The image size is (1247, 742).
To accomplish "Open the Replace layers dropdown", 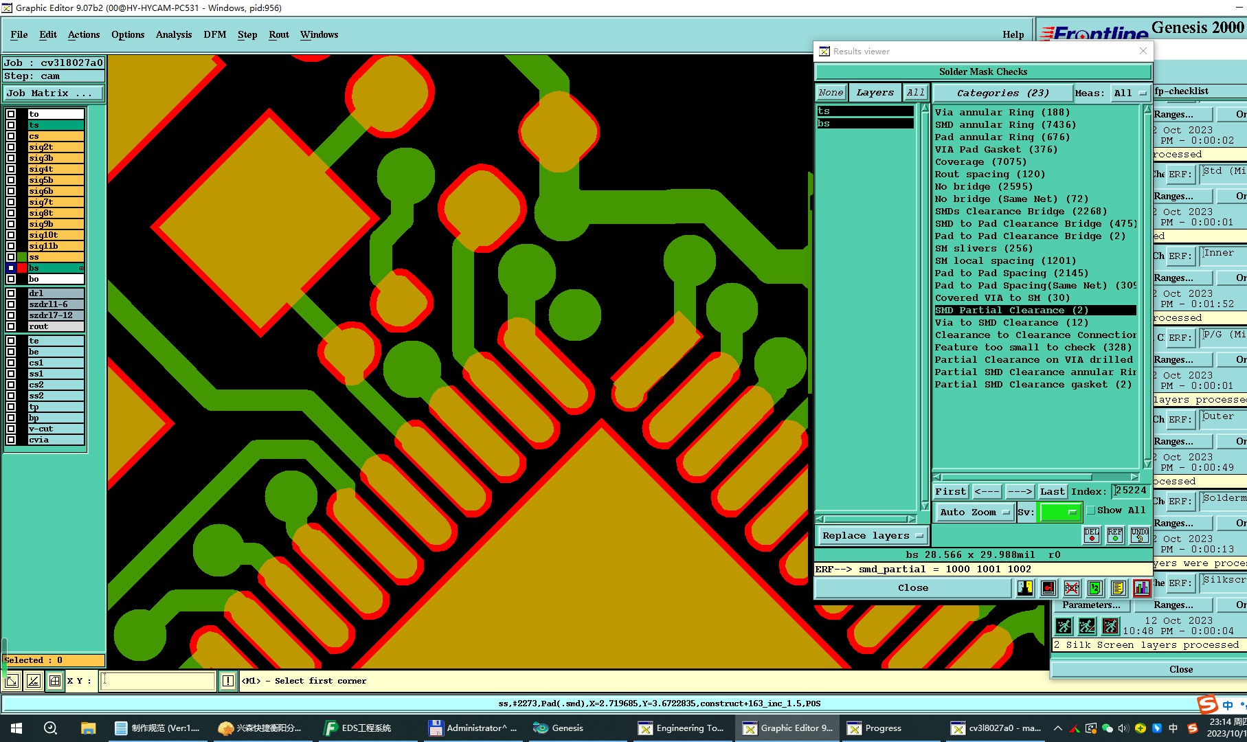I will [873, 536].
